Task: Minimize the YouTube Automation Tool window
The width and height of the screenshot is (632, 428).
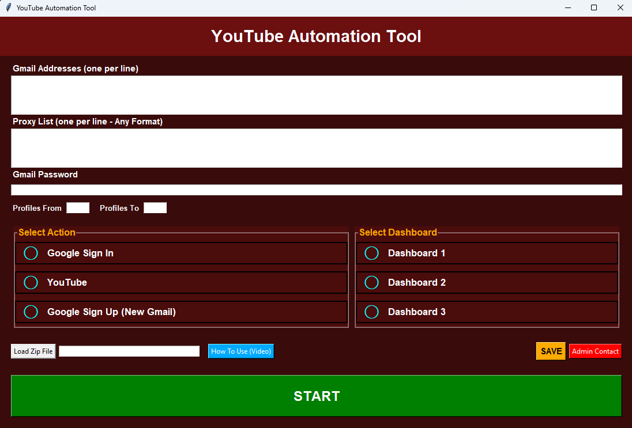Action: pyautogui.click(x=568, y=7)
